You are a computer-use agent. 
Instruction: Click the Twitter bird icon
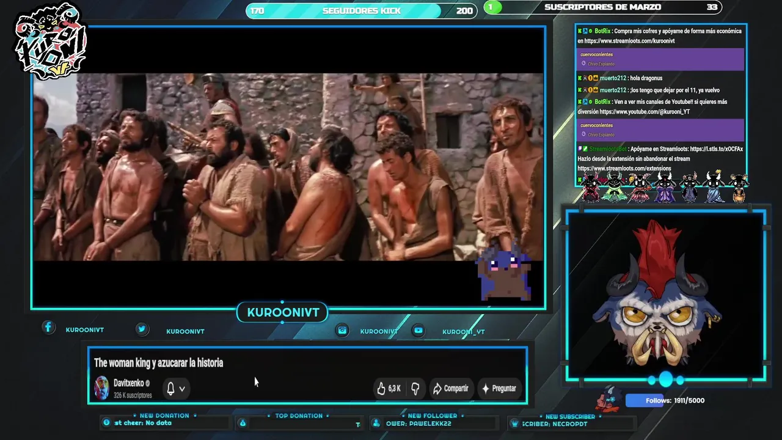pos(142,329)
